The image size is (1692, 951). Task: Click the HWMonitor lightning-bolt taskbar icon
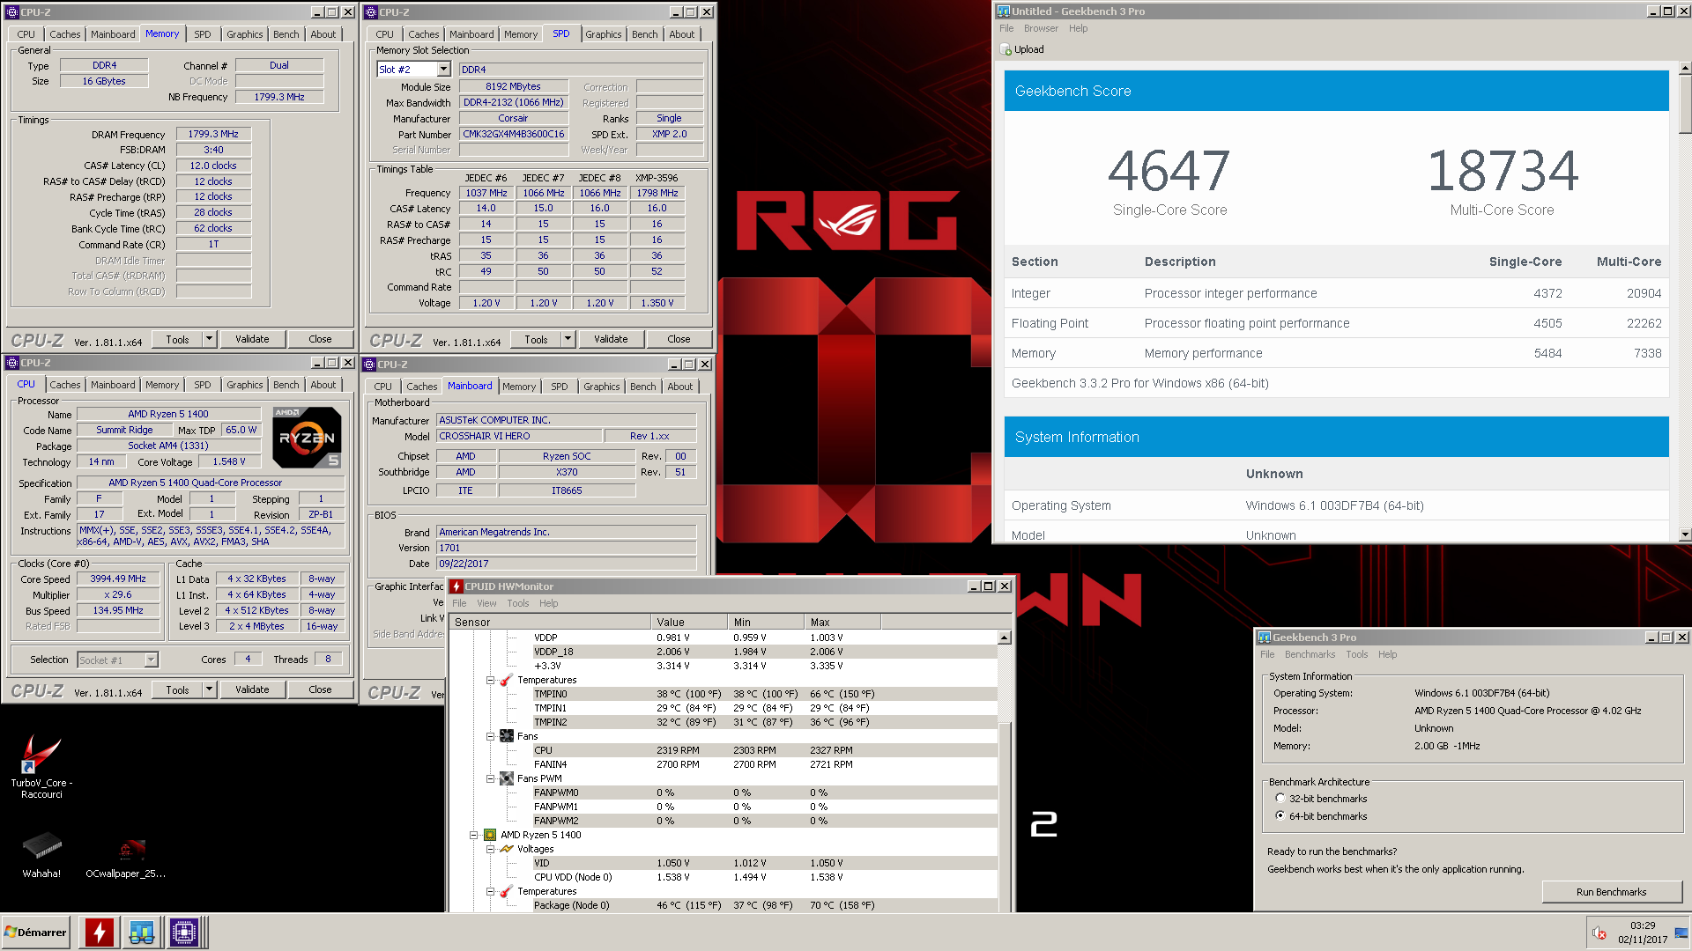(99, 932)
